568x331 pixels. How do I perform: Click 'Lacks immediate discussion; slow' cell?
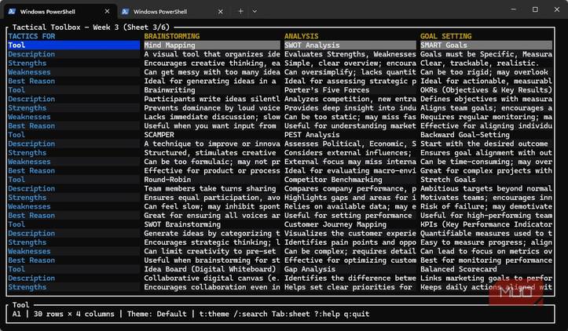click(x=212, y=117)
